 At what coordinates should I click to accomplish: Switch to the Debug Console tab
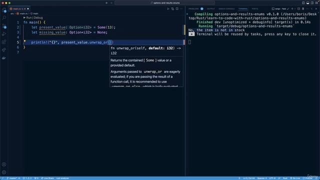point(226,9)
